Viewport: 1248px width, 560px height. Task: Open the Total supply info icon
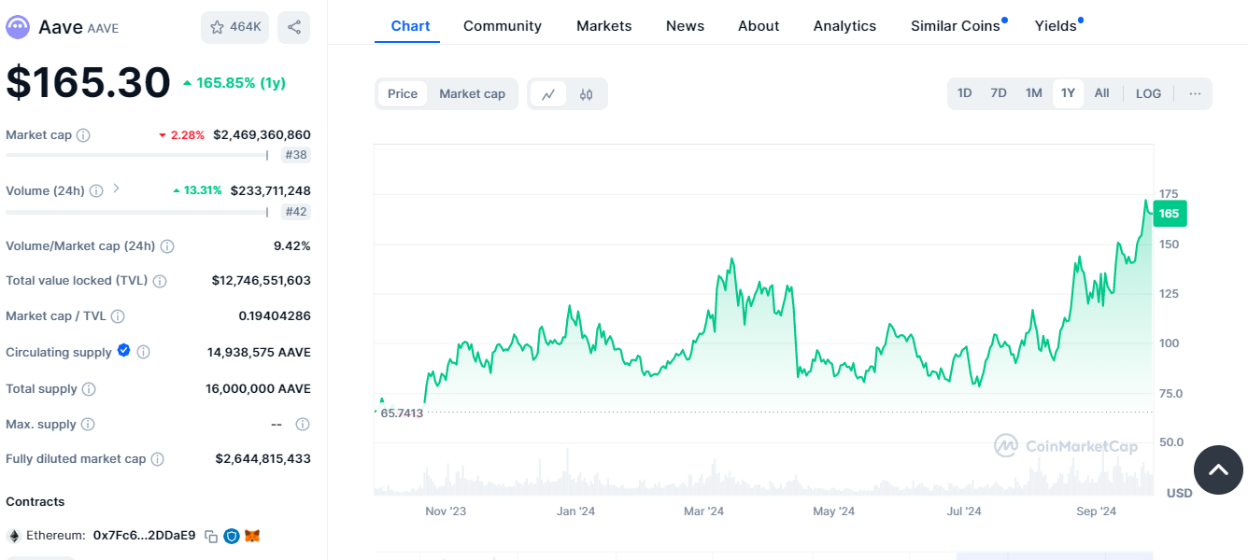pos(89,389)
